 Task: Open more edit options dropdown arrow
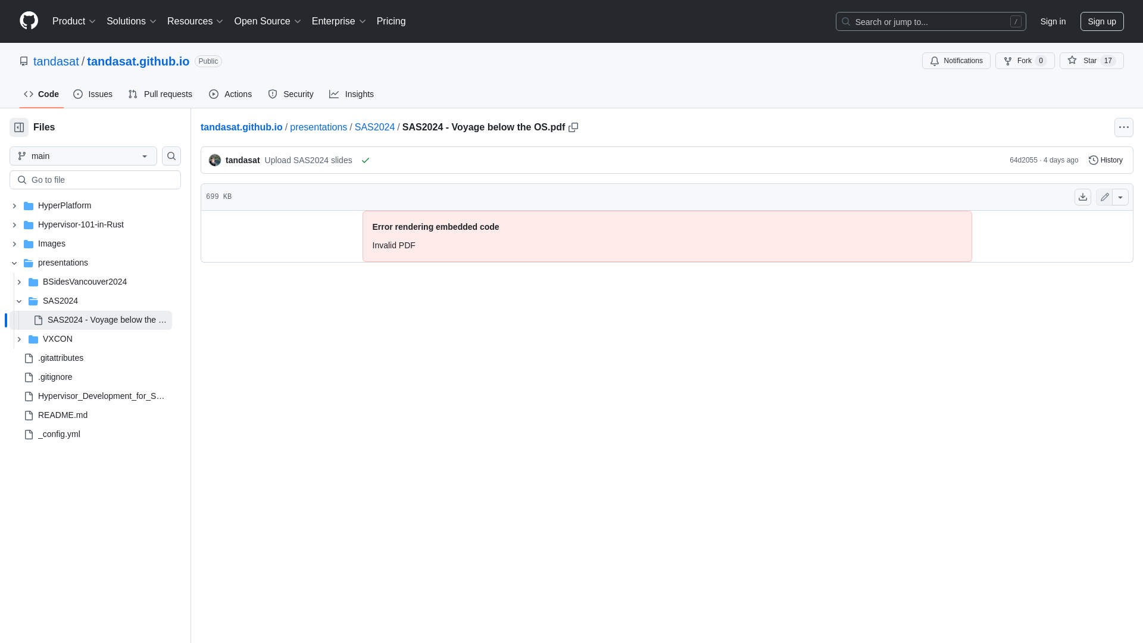click(x=1120, y=197)
